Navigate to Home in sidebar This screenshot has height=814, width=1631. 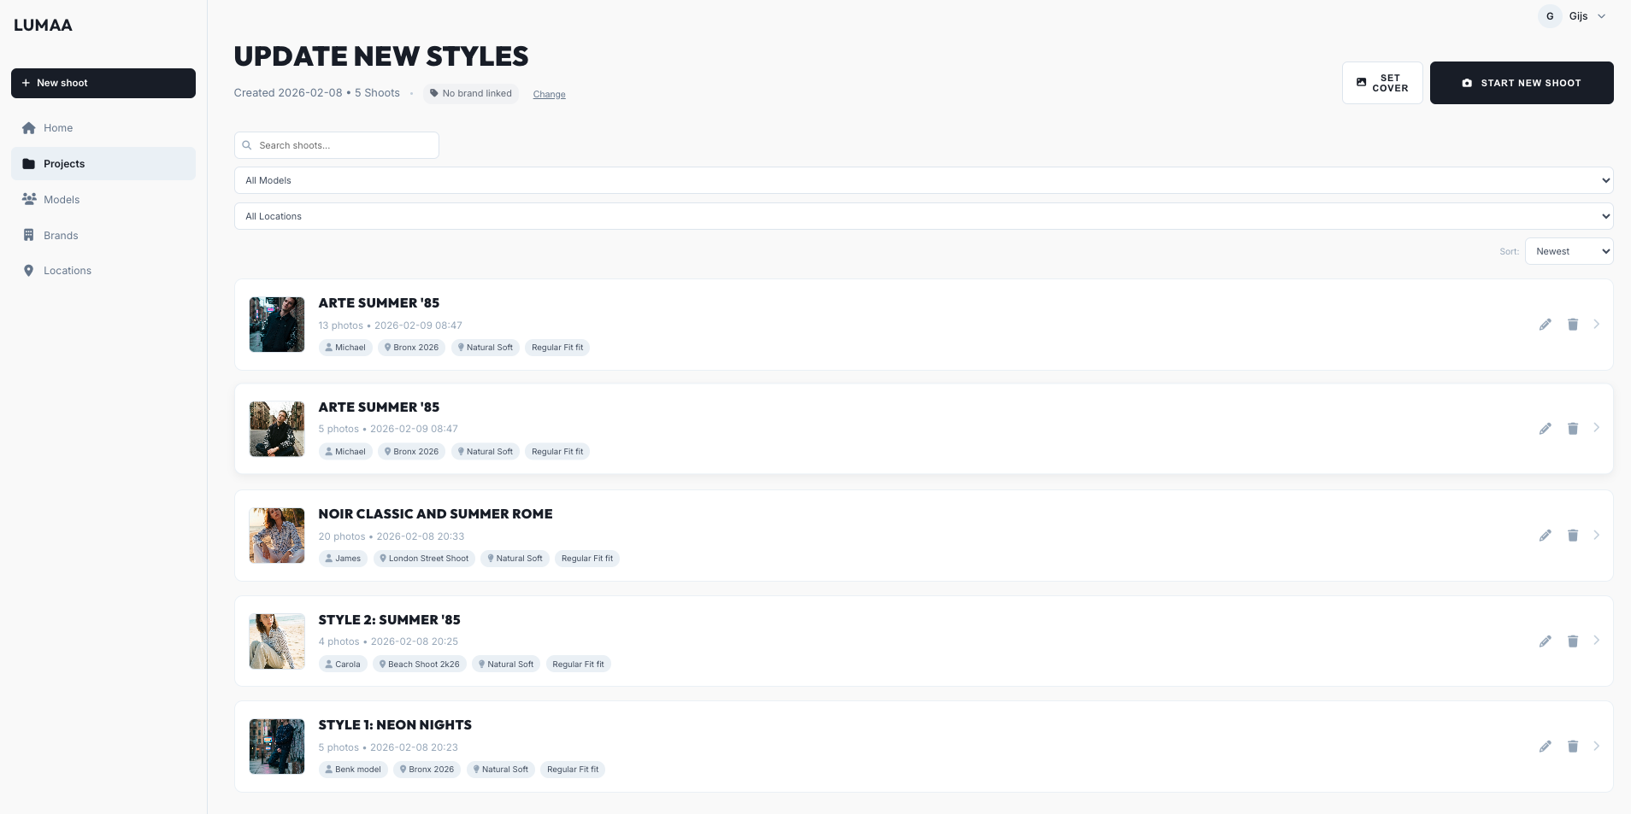click(57, 128)
